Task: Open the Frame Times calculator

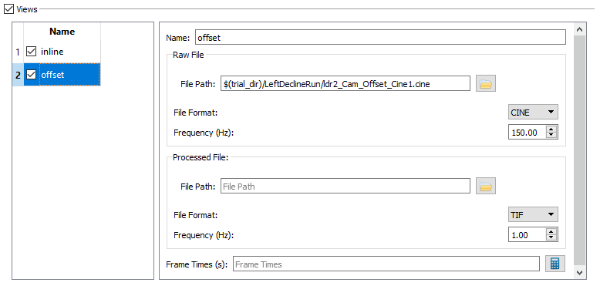Action: 554,264
